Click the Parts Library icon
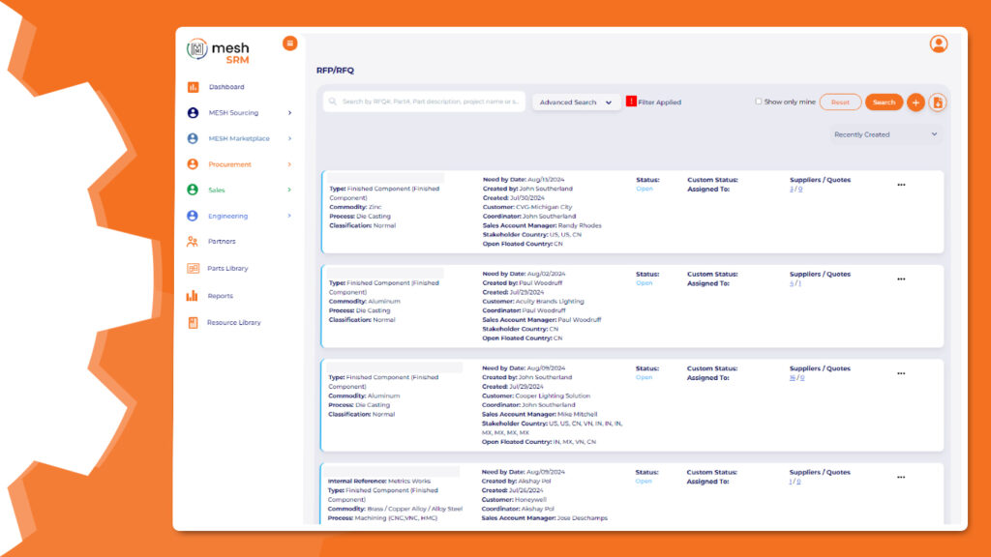Screen dimensions: 991x557 point(193,269)
